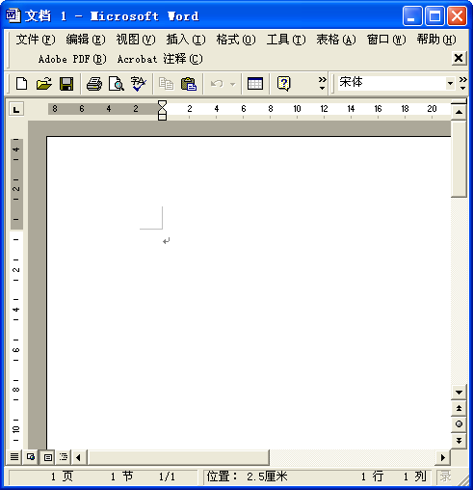Image resolution: width=473 pixels, height=490 pixels.
Task: Insert a table with the table icon
Action: click(255, 84)
